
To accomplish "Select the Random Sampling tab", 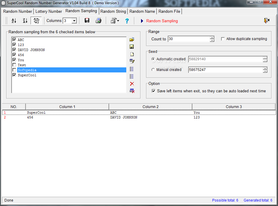I will point(81,11).
